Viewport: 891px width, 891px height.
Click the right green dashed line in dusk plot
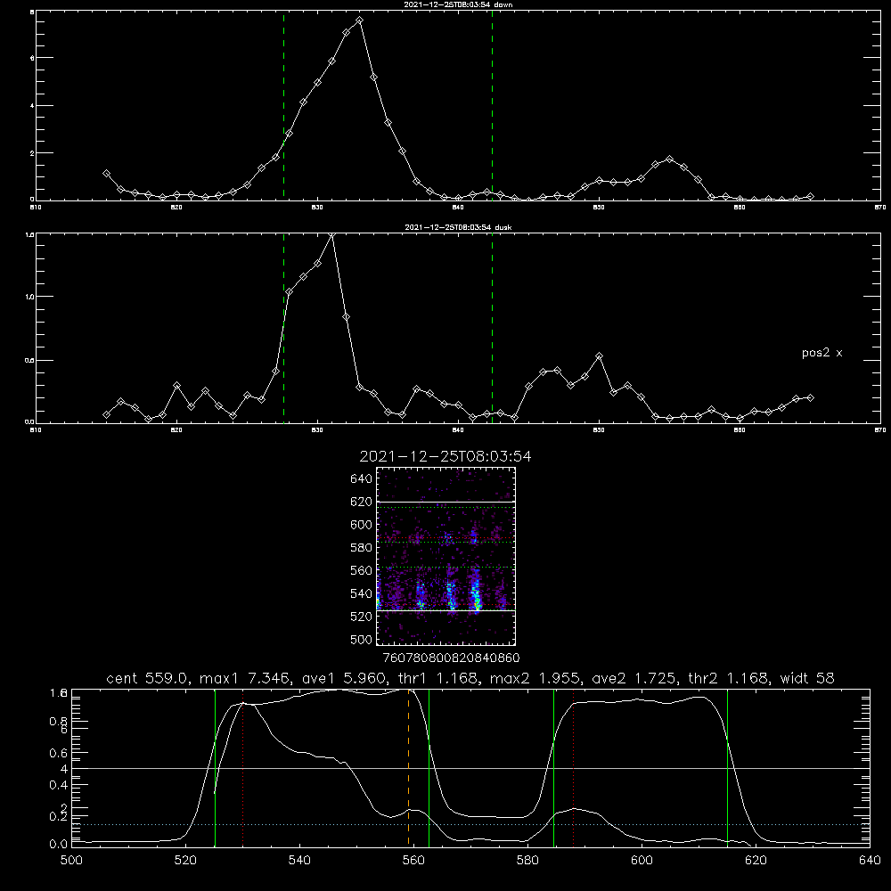[x=492, y=328]
